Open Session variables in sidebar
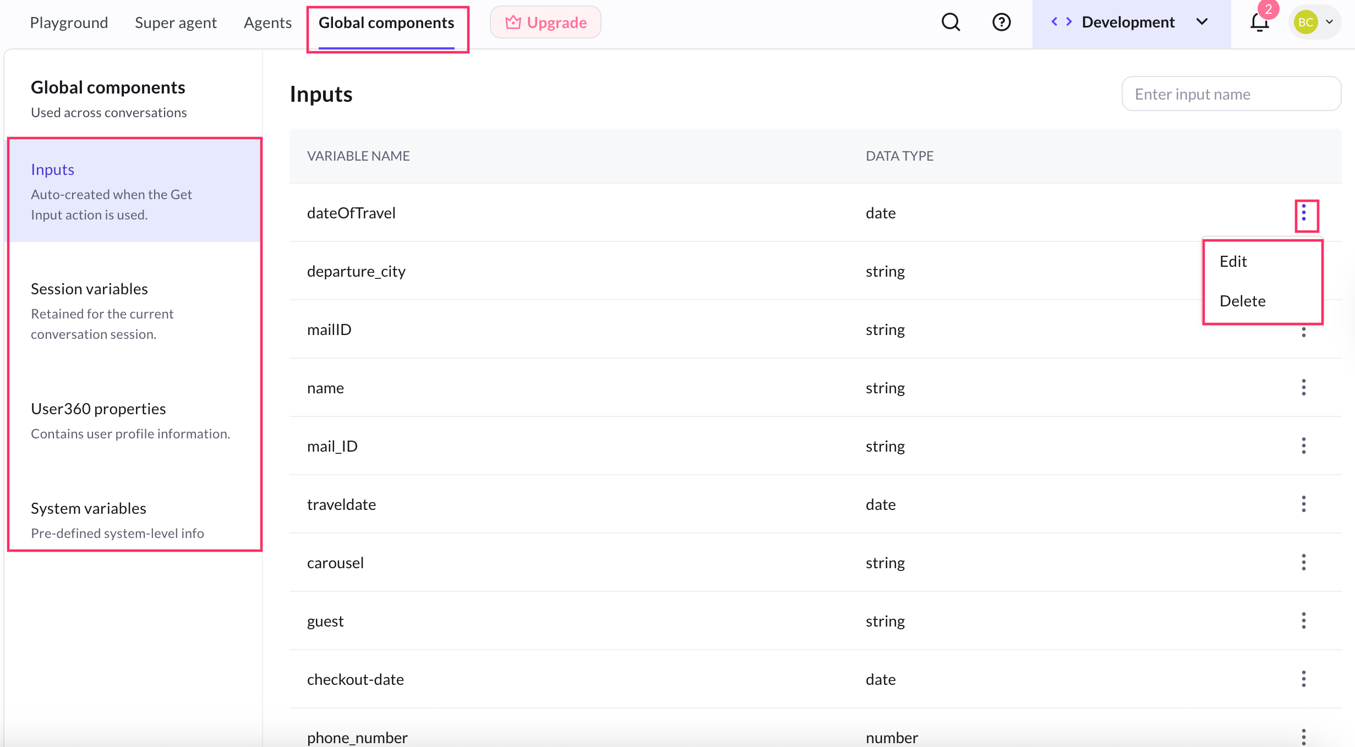1355x747 pixels. [89, 289]
